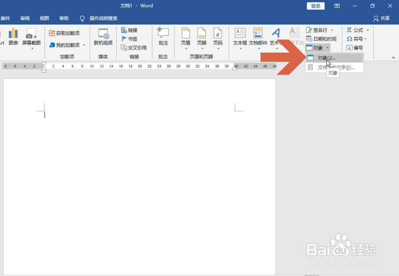Expand the 我的加载项 dropdown arrow

click(x=84, y=45)
